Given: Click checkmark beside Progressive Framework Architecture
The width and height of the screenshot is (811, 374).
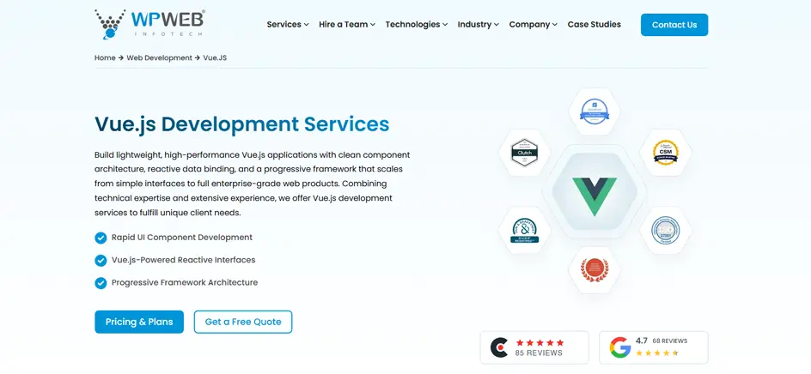Looking at the screenshot, I should pyautogui.click(x=101, y=283).
